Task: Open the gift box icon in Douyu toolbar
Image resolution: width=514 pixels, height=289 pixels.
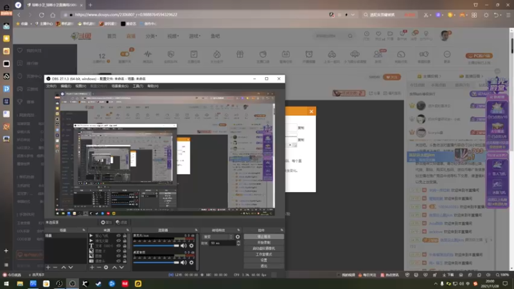Action: pyautogui.click(x=240, y=55)
